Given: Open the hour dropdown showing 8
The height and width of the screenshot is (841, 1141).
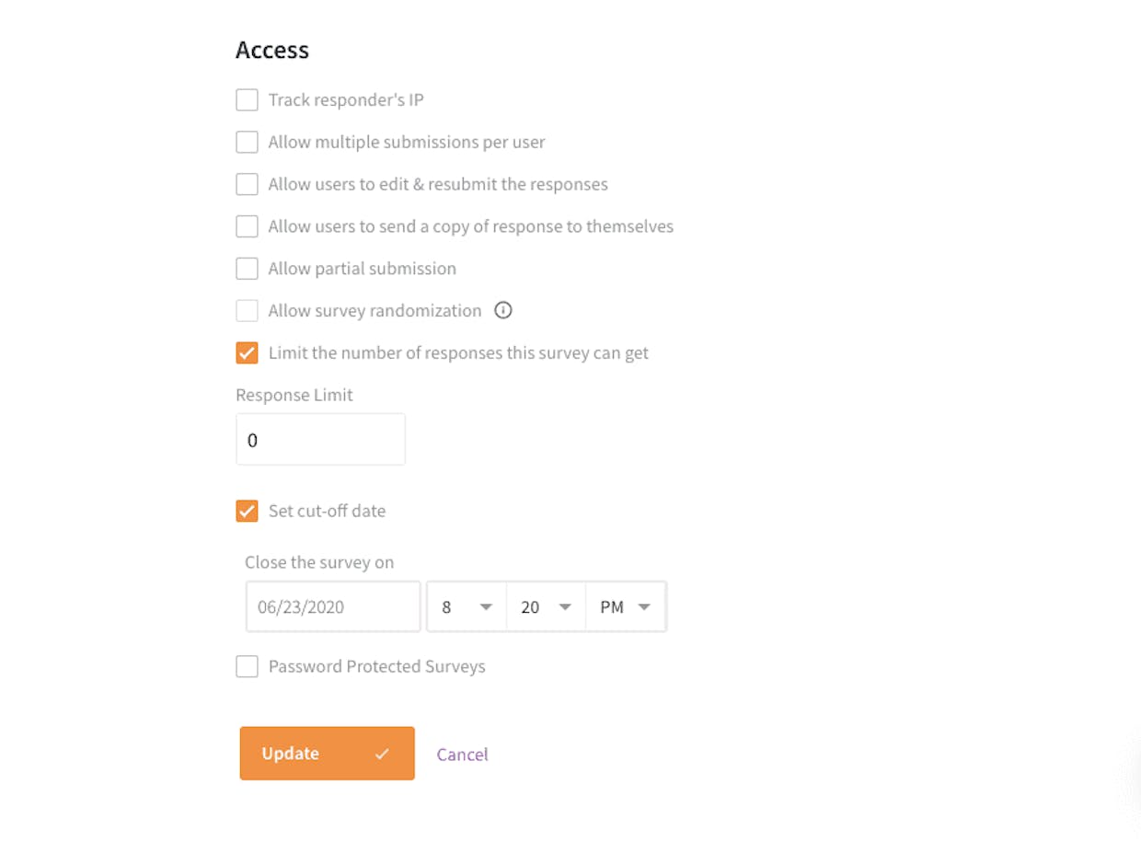Looking at the screenshot, I should click(467, 606).
